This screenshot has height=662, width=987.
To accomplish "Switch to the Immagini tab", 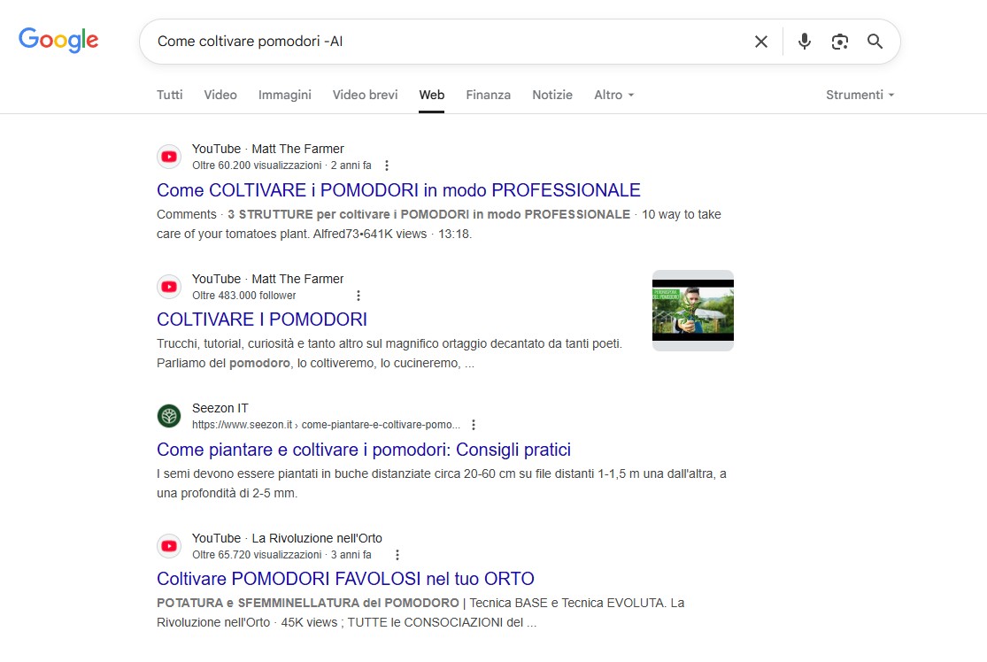I will click(284, 95).
